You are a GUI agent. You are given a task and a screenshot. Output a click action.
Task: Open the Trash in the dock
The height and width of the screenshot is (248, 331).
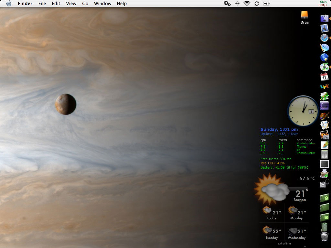(324, 237)
